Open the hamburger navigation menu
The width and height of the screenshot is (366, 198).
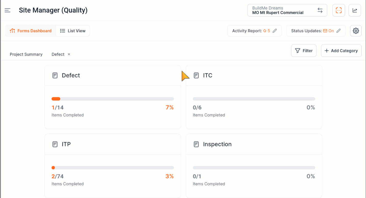click(x=8, y=10)
